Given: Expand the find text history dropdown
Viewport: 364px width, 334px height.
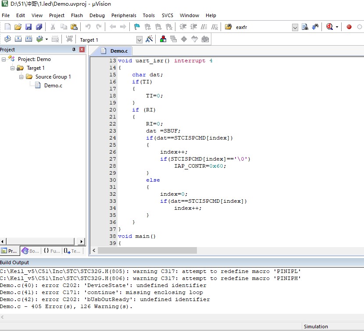Looking at the screenshot, I should click(x=295, y=27).
